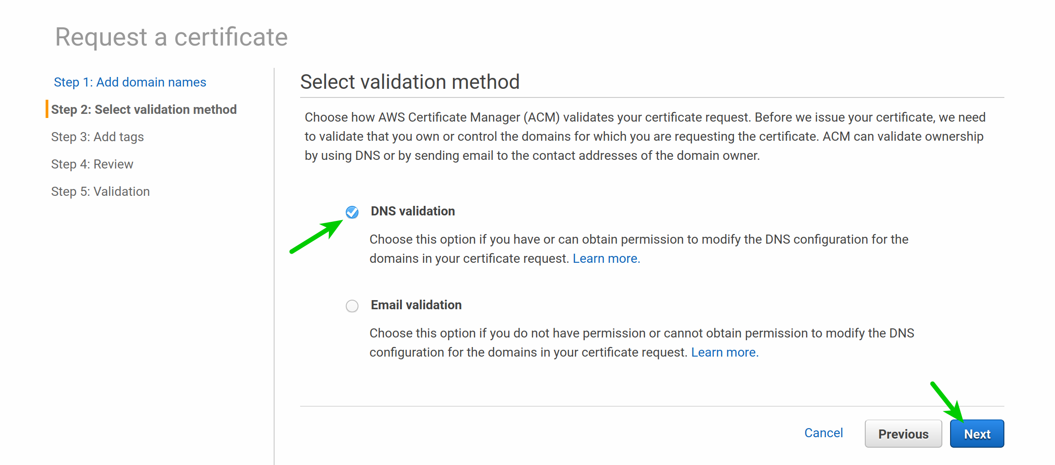Open Learn more link under DNS validation

(606, 259)
